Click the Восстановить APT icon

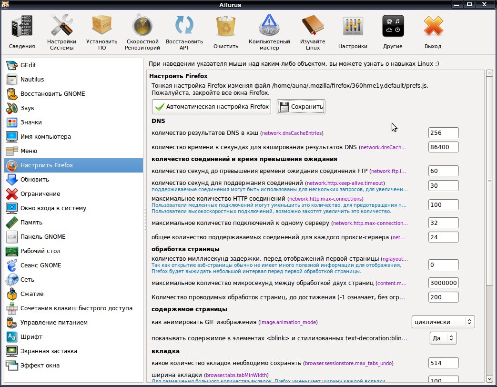pyautogui.click(x=184, y=25)
